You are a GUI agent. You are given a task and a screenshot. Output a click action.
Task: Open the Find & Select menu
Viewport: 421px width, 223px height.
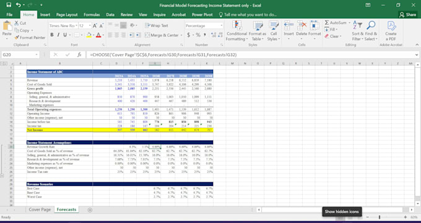tap(371, 31)
